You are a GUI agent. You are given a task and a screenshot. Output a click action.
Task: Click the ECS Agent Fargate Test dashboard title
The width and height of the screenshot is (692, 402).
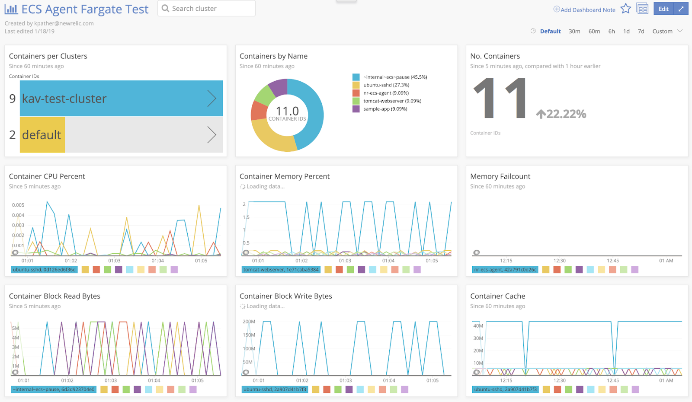[85, 9]
